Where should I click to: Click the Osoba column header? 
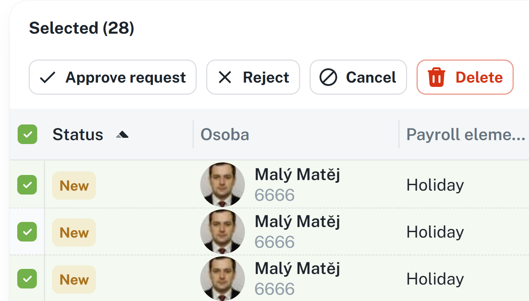[x=225, y=135]
